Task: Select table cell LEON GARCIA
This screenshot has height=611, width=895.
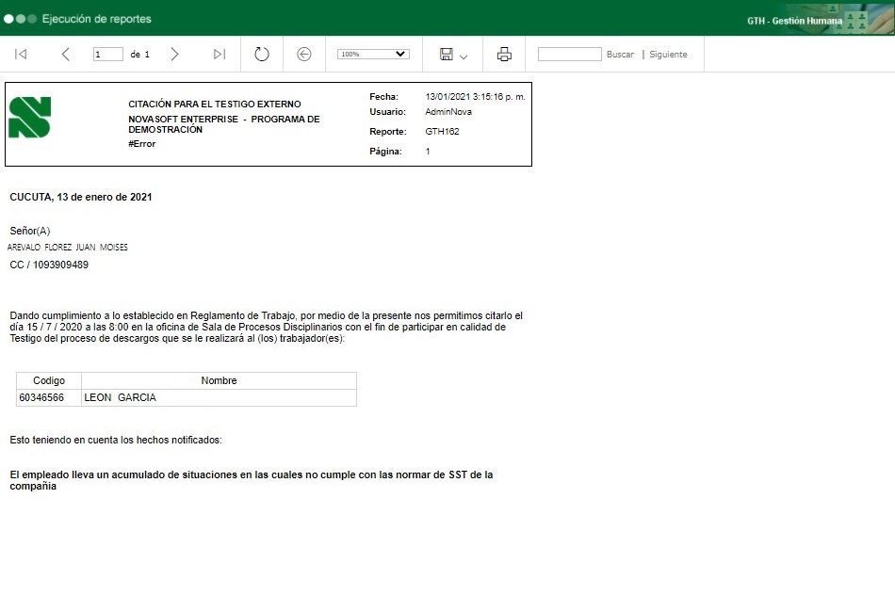Action: coord(220,397)
